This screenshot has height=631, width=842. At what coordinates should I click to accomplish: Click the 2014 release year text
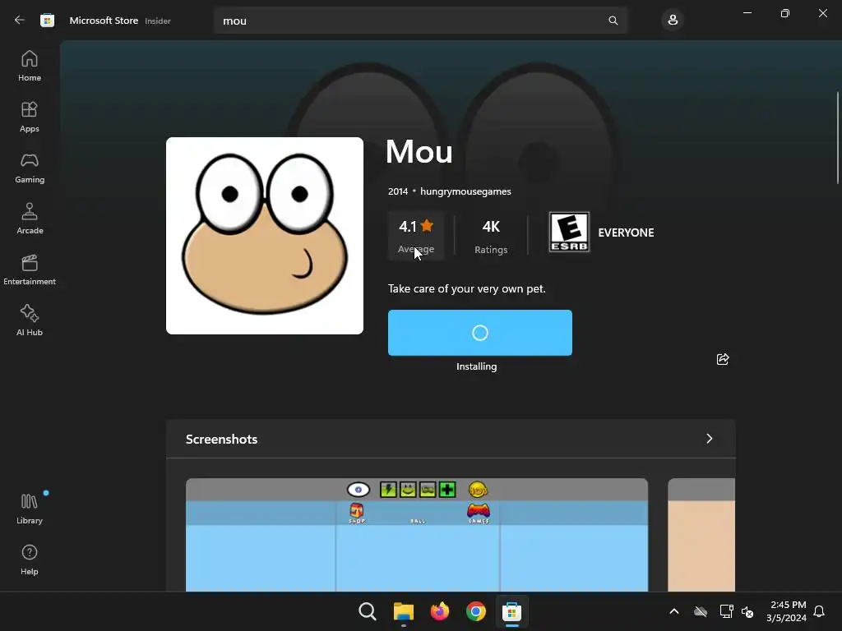[x=398, y=191]
